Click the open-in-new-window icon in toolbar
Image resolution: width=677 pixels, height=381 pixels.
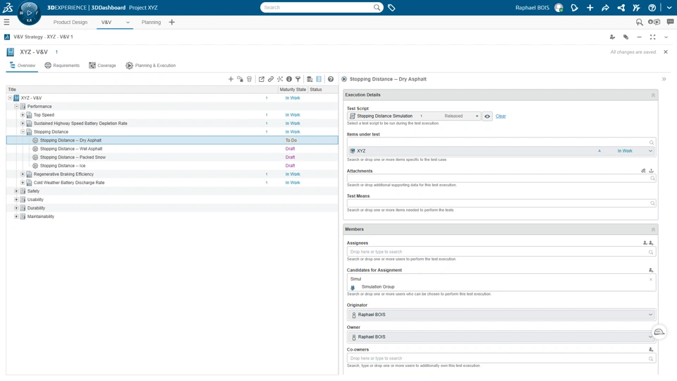261,79
